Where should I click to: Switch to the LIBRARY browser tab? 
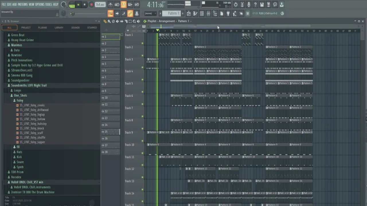click(x=59, y=28)
